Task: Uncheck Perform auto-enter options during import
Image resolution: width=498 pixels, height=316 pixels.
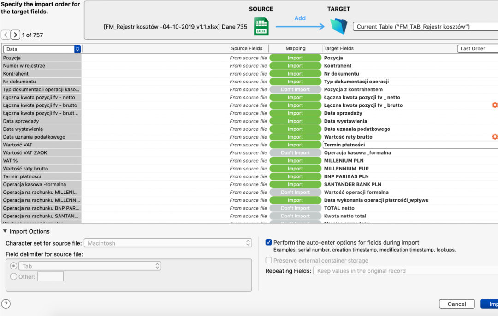Action: (269, 242)
